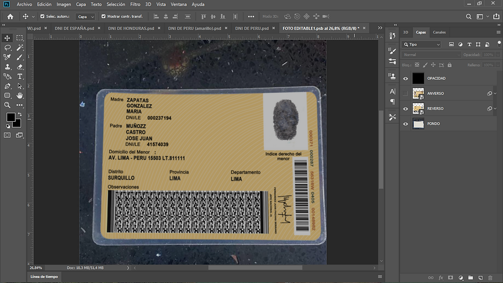Toggle lock all padlock icon
503x283 pixels.
point(450,65)
